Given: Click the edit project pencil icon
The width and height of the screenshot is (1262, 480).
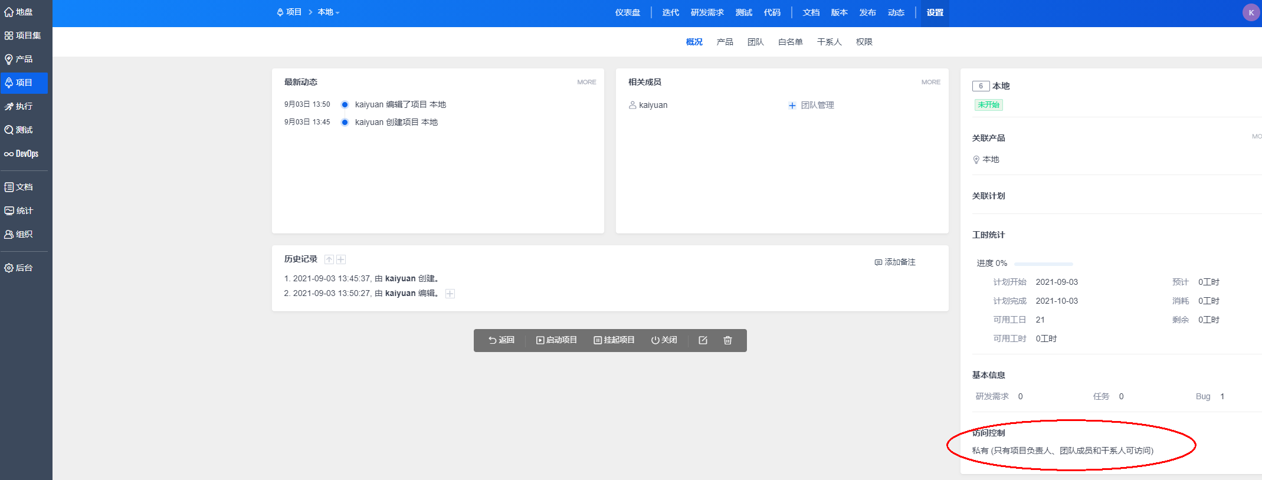Looking at the screenshot, I should tap(703, 340).
